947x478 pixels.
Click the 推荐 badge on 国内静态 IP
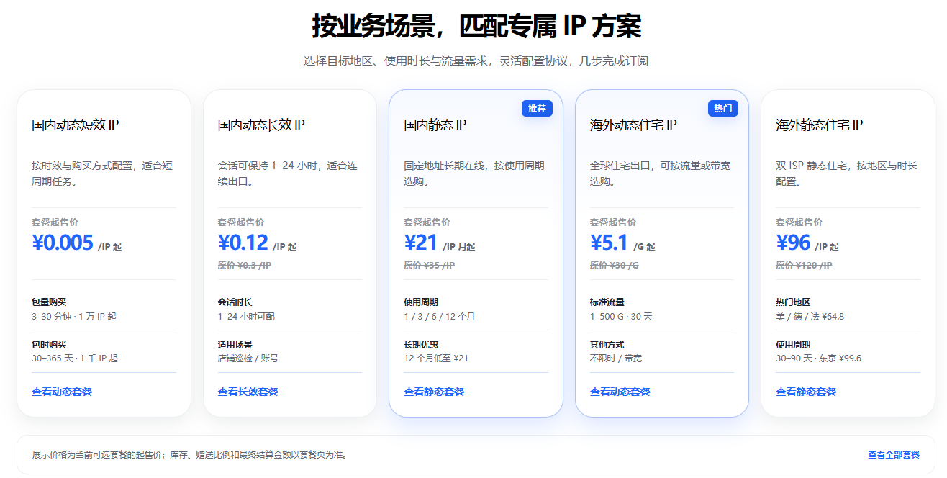coord(537,109)
